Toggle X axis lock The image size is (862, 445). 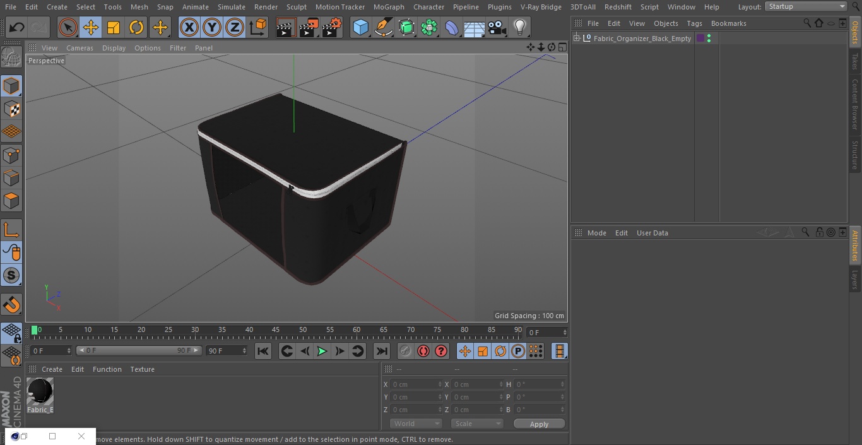tap(189, 27)
